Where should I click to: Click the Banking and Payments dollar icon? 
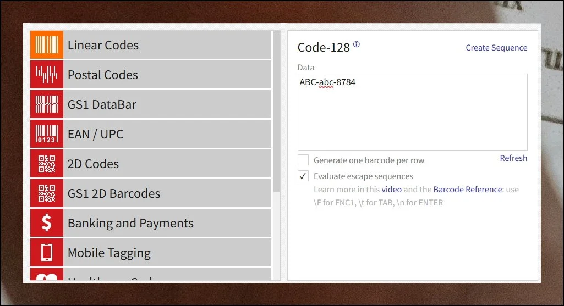click(47, 223)
